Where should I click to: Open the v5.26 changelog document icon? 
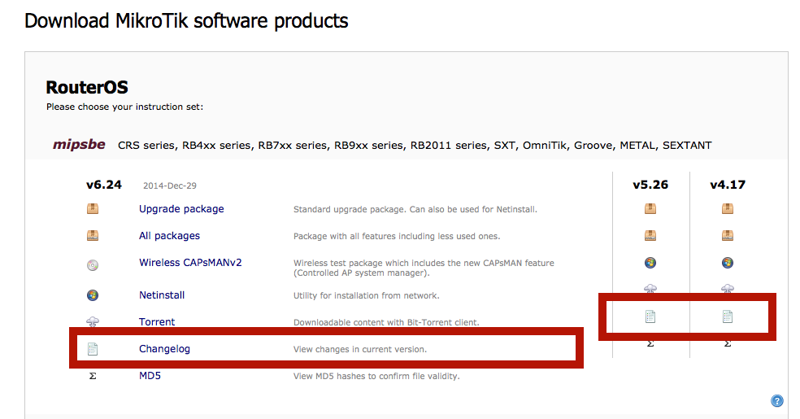pyautogui.click(x=650, y=316)
